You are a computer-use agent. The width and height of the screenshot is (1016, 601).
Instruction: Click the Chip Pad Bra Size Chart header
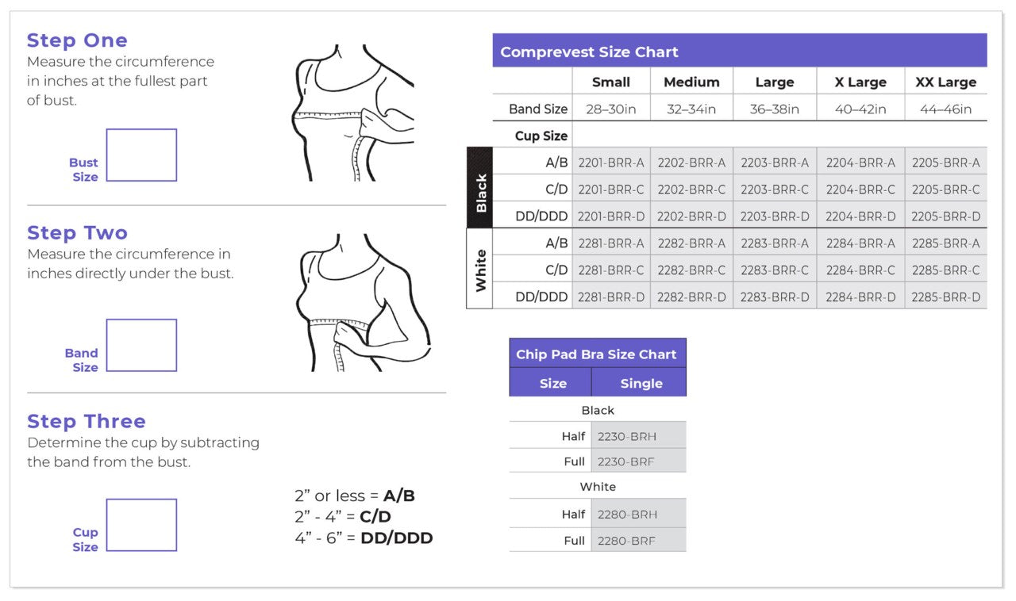[597, 354]
